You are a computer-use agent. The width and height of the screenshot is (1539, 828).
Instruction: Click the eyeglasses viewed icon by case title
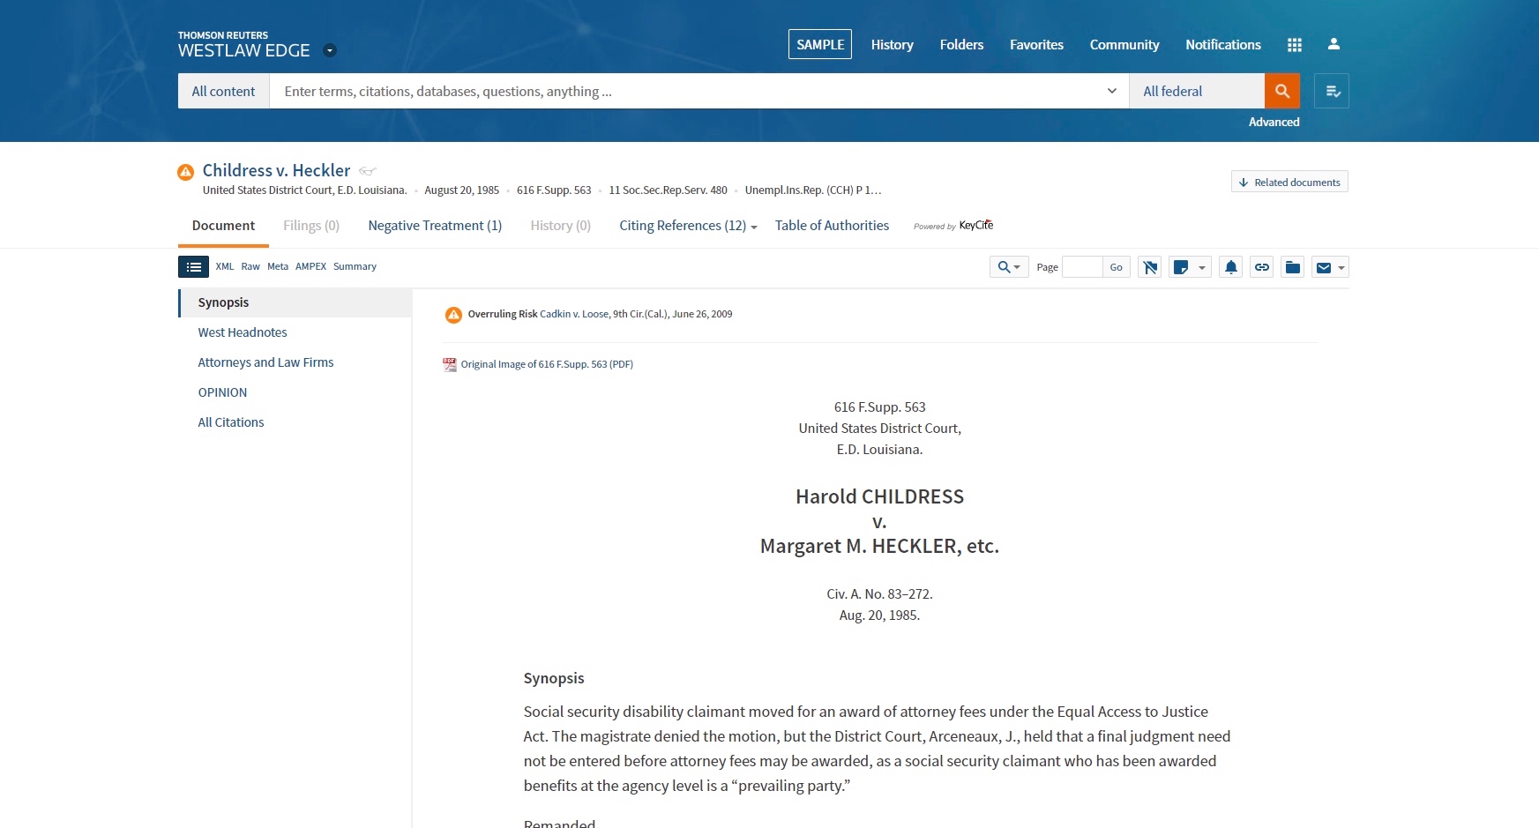click(368, 171)
